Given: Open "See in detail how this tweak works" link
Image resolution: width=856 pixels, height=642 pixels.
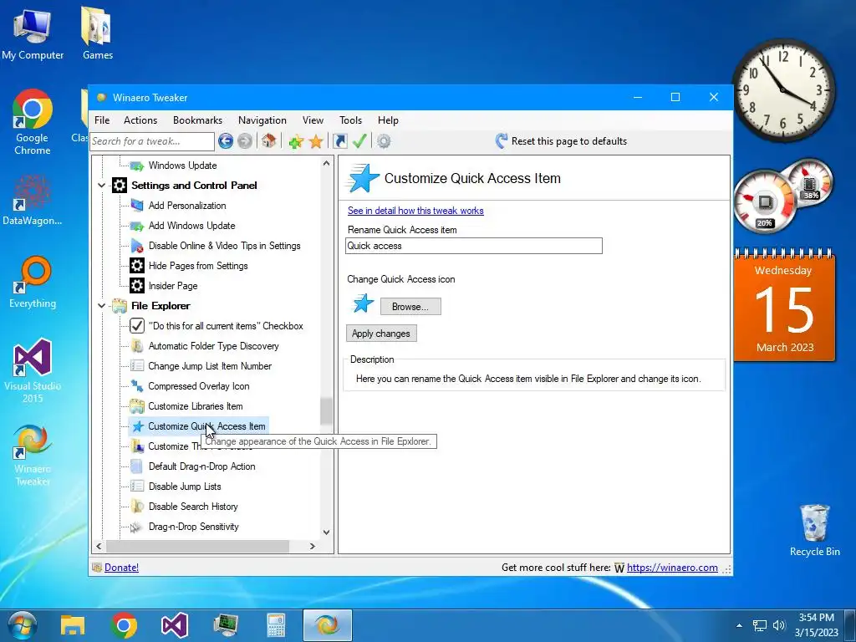Looking at the screenshot, I should (415, 211).
